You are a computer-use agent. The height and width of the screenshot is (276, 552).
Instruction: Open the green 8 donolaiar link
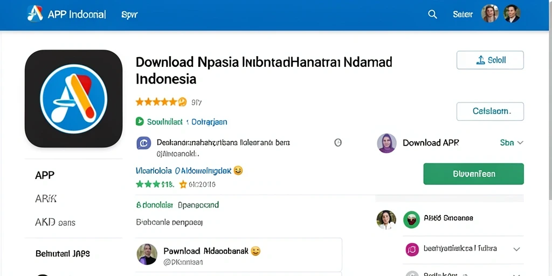154,204
